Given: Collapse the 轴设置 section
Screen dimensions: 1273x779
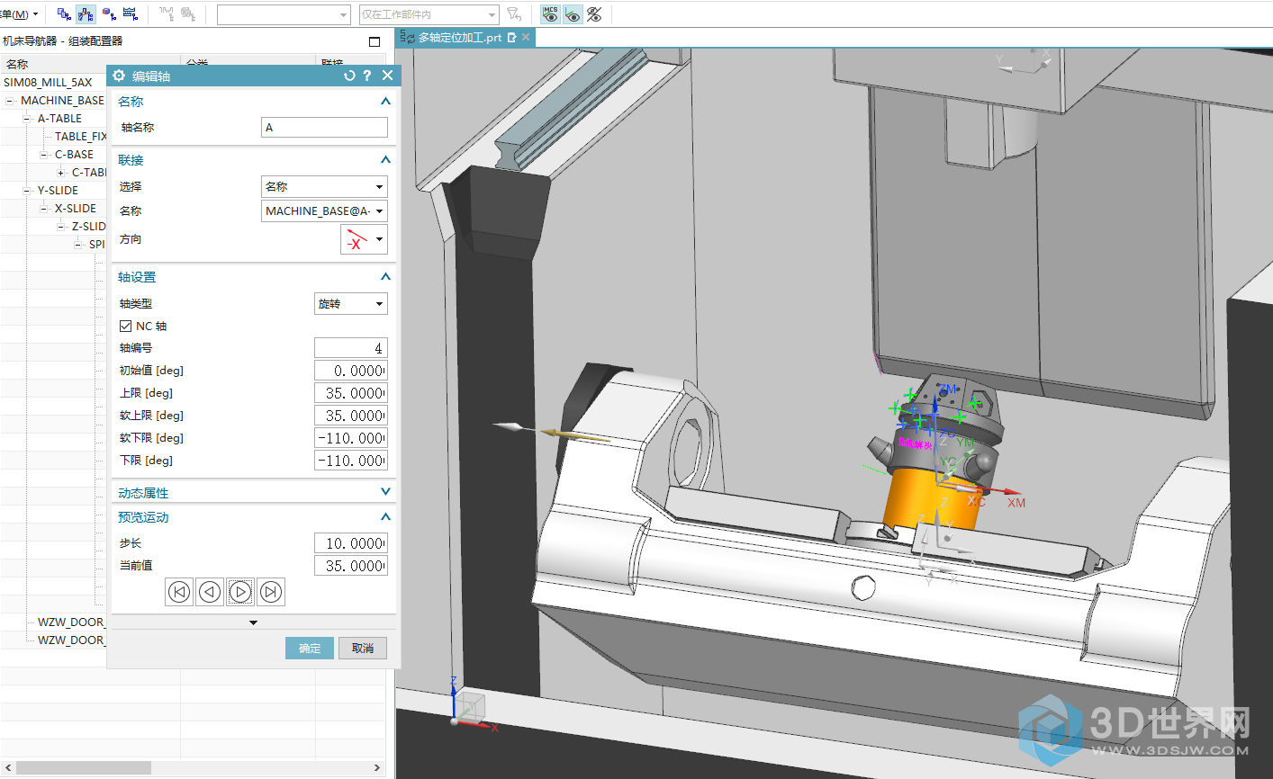Looking at the screenshot, I should click(x=385, y=277).
